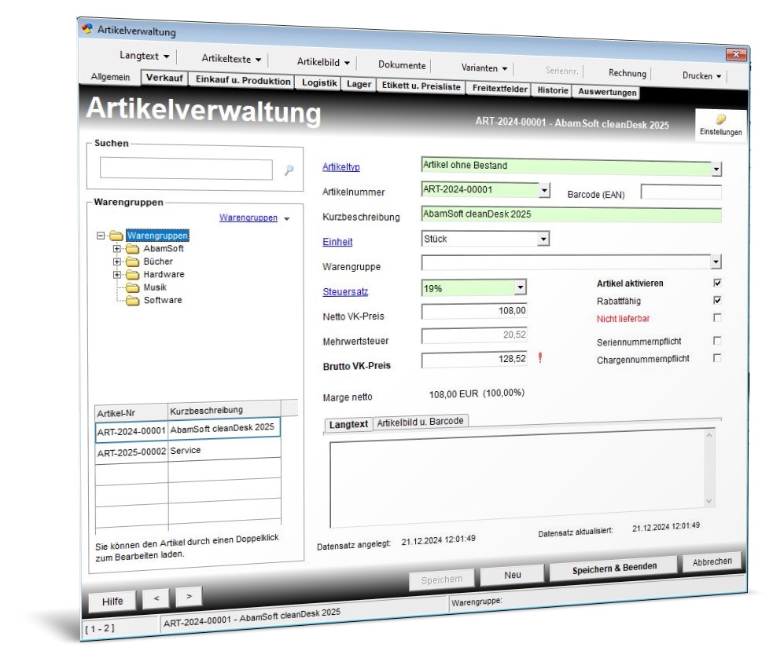Click the Hilfe button
Image resolution: width=784 pixels, height=662 pixels.
[112, 602]
